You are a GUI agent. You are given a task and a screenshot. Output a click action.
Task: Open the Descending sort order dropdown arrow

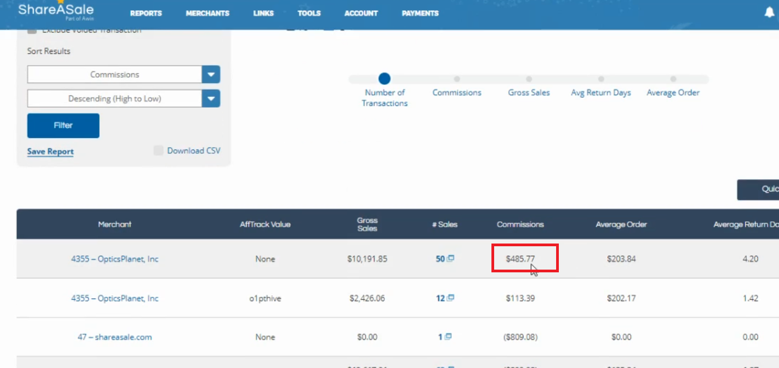pos(211,98)
